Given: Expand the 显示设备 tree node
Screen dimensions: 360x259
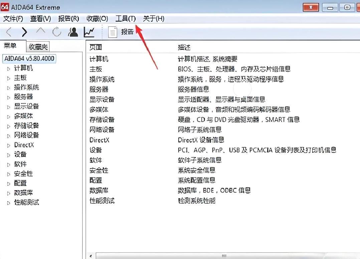Looking at the screenshot, I should [8, 107].
